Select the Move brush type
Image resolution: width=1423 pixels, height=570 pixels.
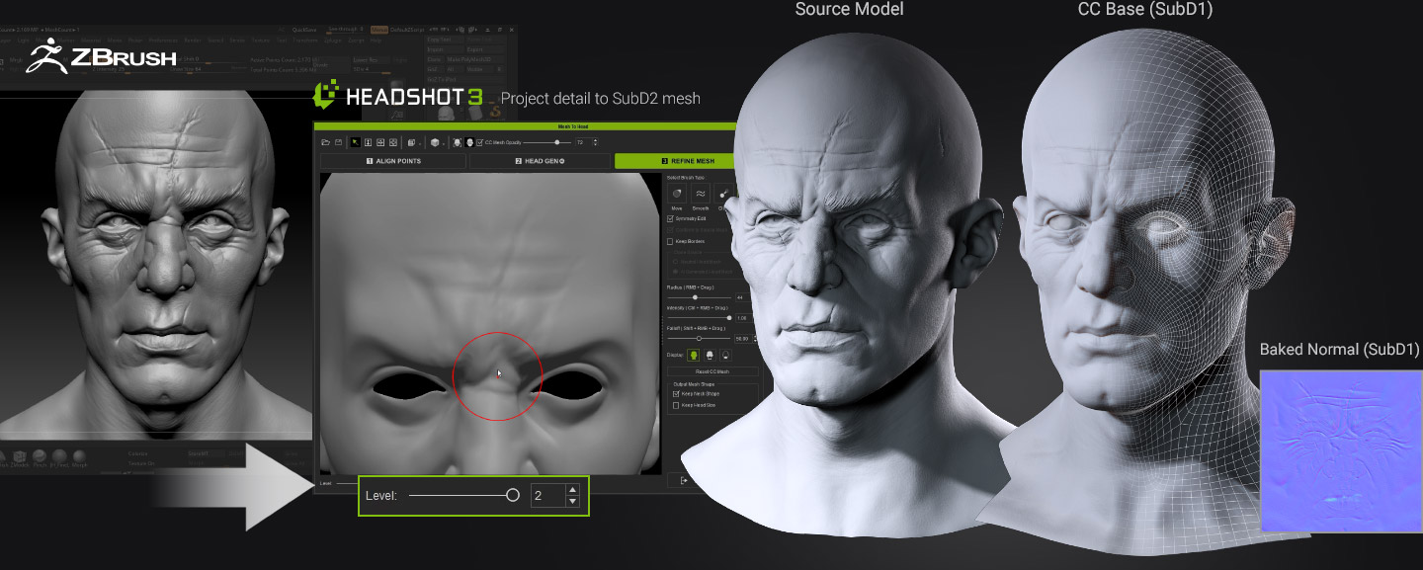point(677,194)
